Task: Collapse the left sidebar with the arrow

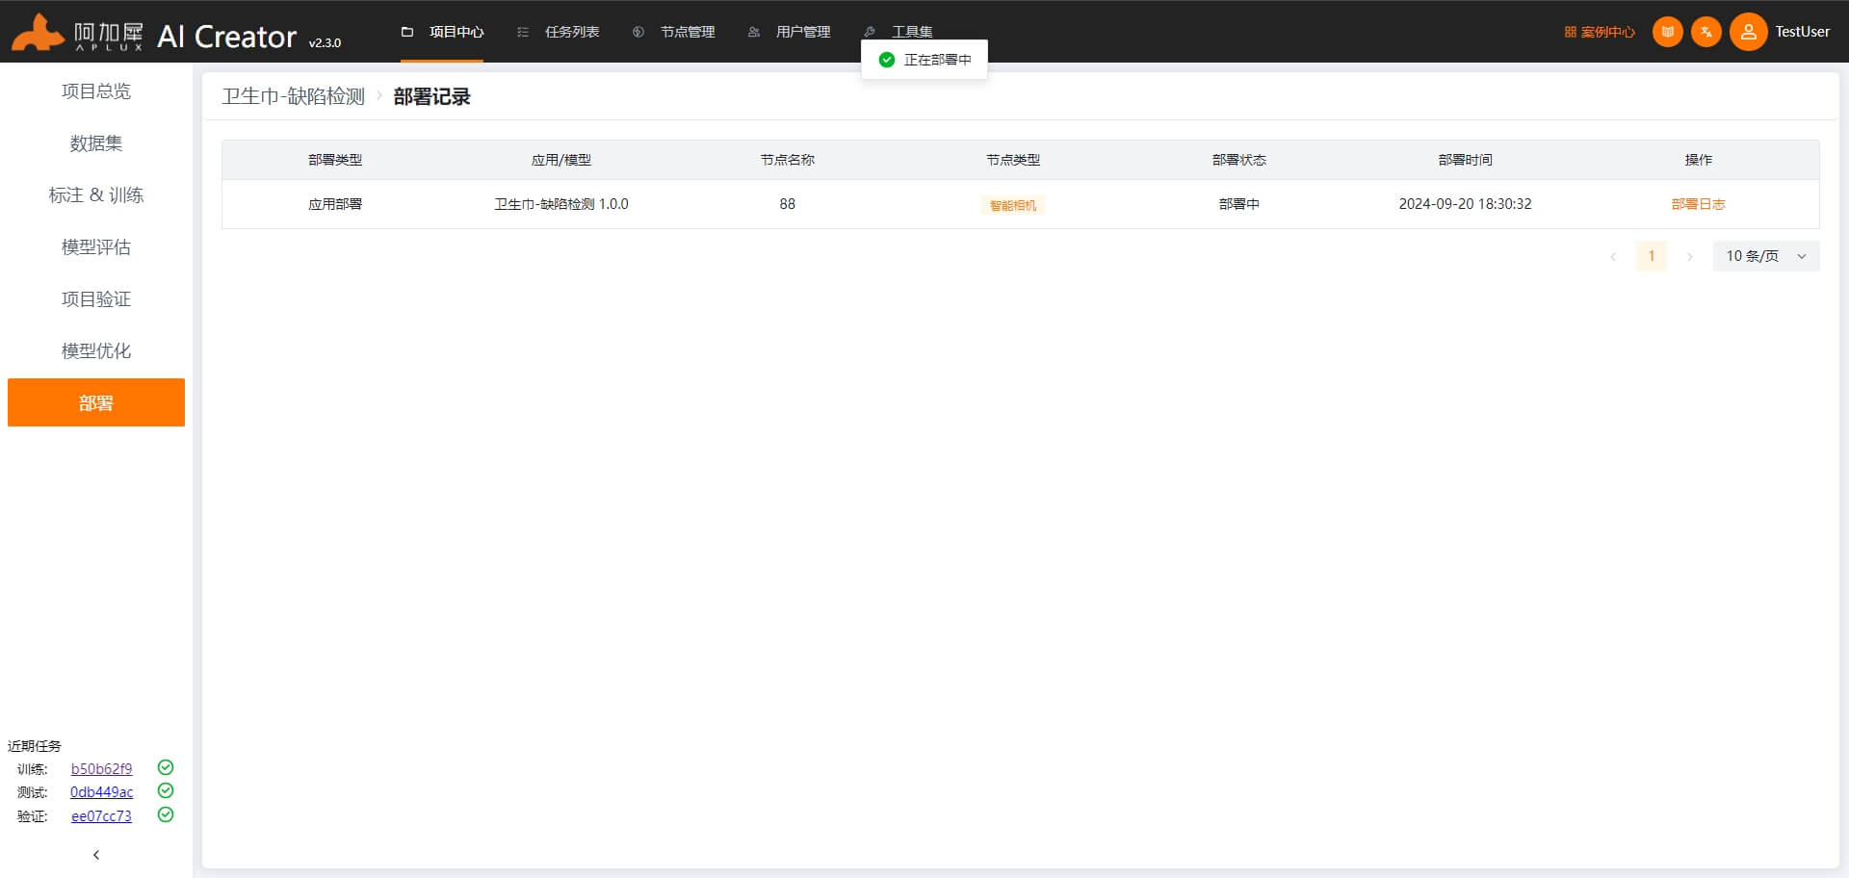Action: [96, 855]
